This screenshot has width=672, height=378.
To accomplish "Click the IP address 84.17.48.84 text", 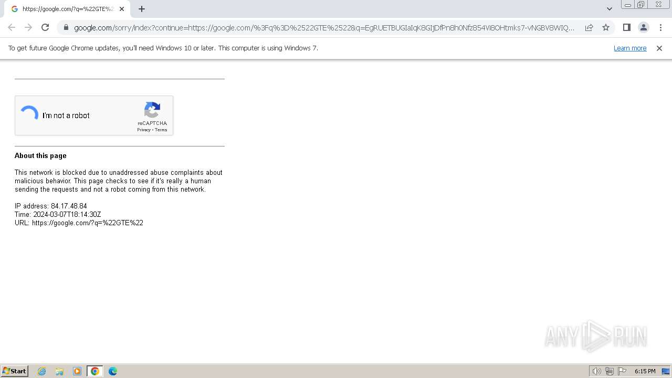I will point(51,206).
